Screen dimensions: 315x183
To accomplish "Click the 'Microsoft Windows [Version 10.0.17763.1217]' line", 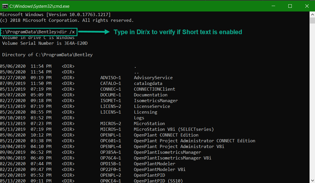I will [55, 14].
